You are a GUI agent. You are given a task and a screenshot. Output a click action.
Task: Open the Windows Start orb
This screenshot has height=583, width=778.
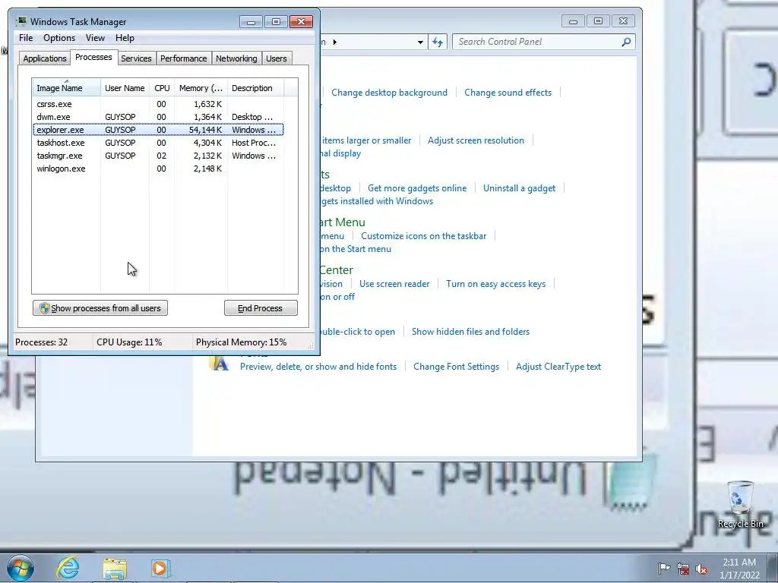(x=20, y=568)
